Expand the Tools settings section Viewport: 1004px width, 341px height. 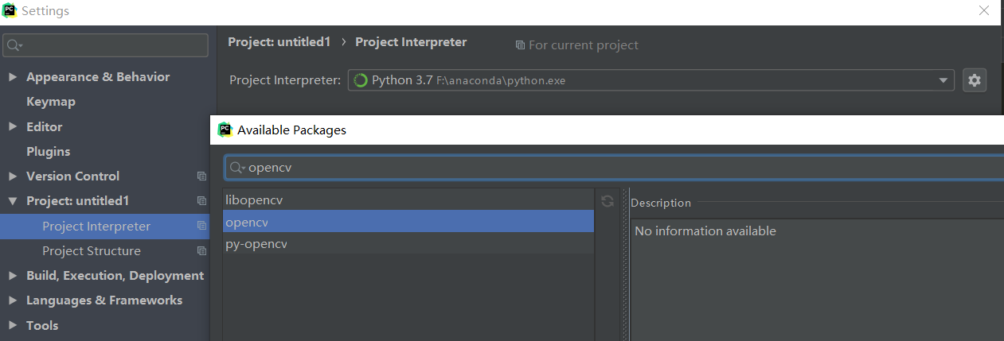point(13,325)
